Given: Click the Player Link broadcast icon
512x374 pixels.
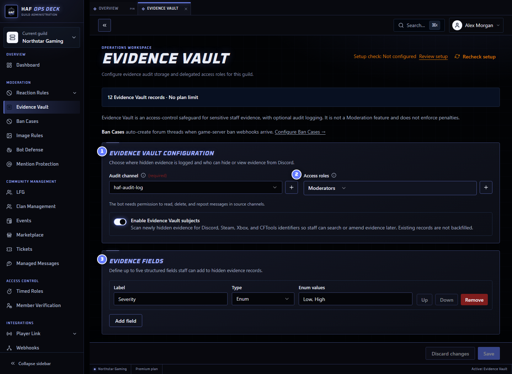Looking at the screenshot, I should click(x=9, y=334).
